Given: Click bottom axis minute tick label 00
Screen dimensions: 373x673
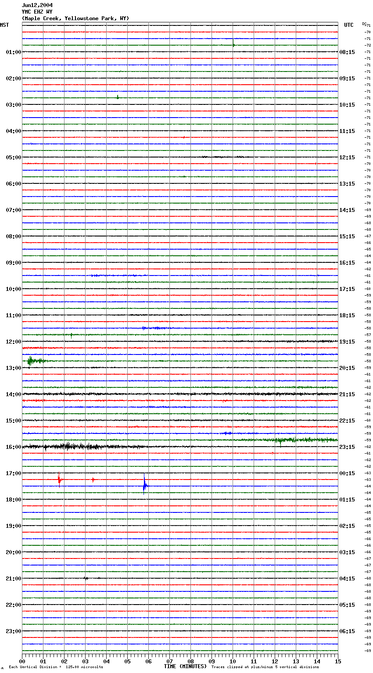Looking at the screenshot, I should (22, 661).
